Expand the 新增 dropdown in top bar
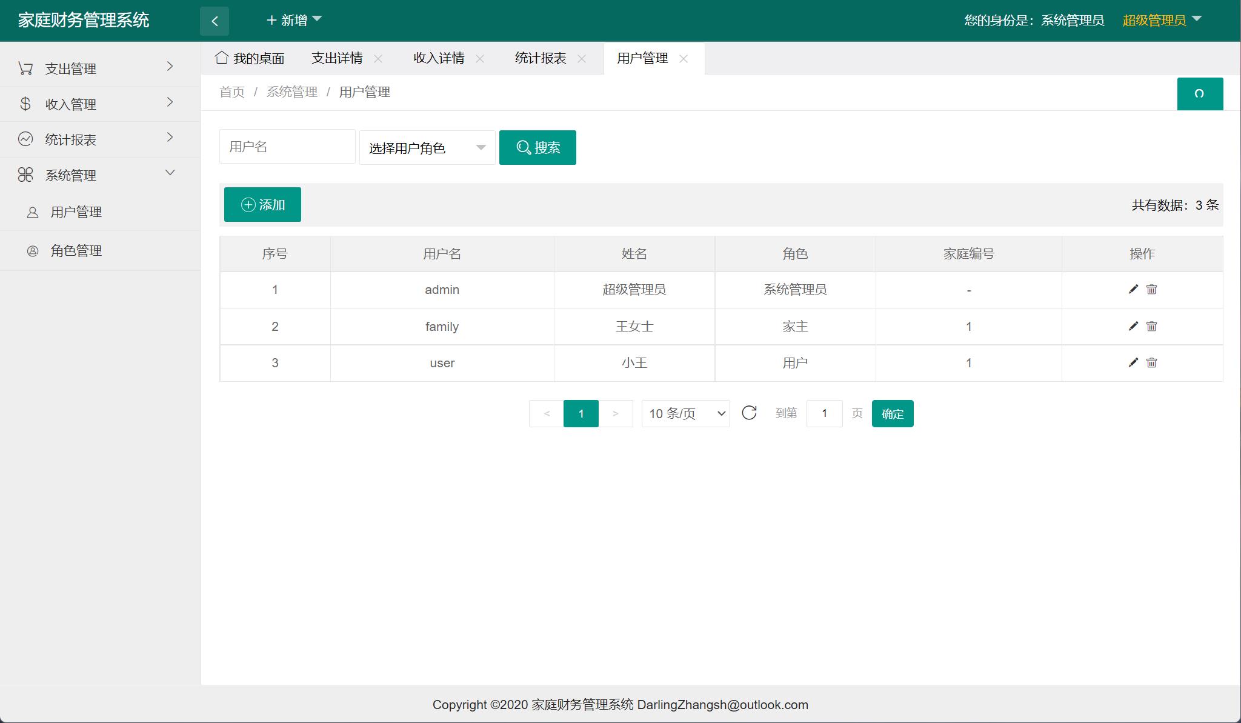 pyautogui.click(x=294, y=20)
